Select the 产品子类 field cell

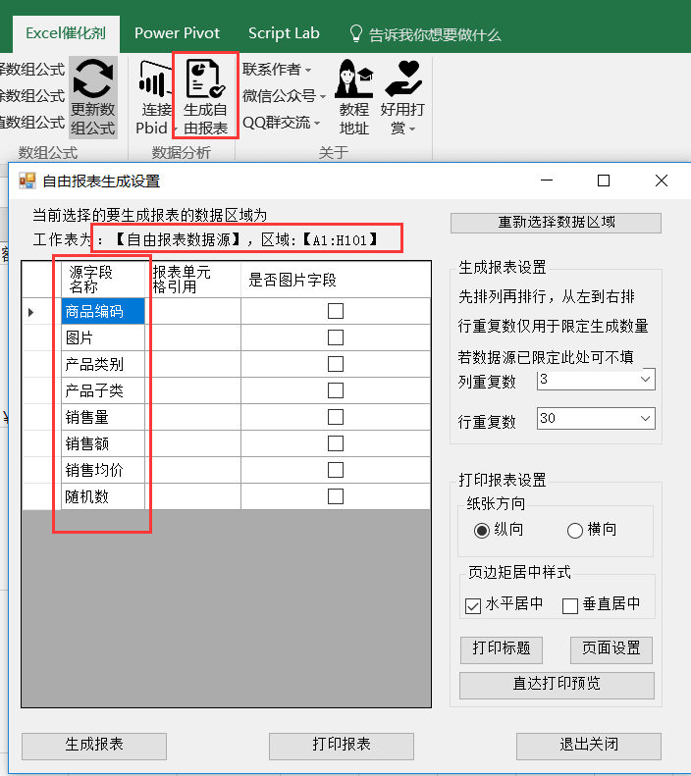click(x=103, y=390)
